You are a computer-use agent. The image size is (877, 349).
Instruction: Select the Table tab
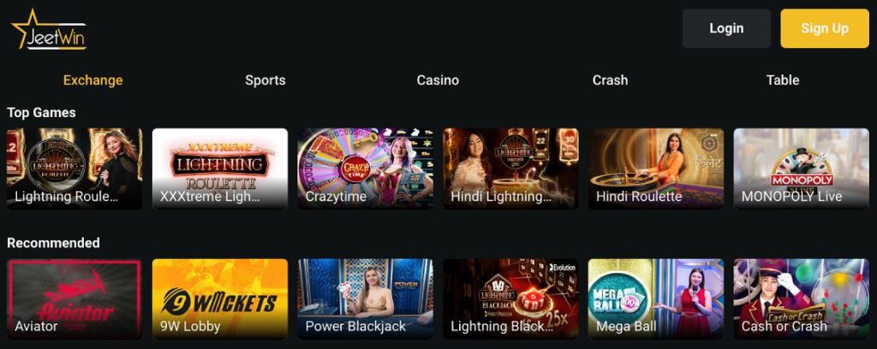point(783,80)
